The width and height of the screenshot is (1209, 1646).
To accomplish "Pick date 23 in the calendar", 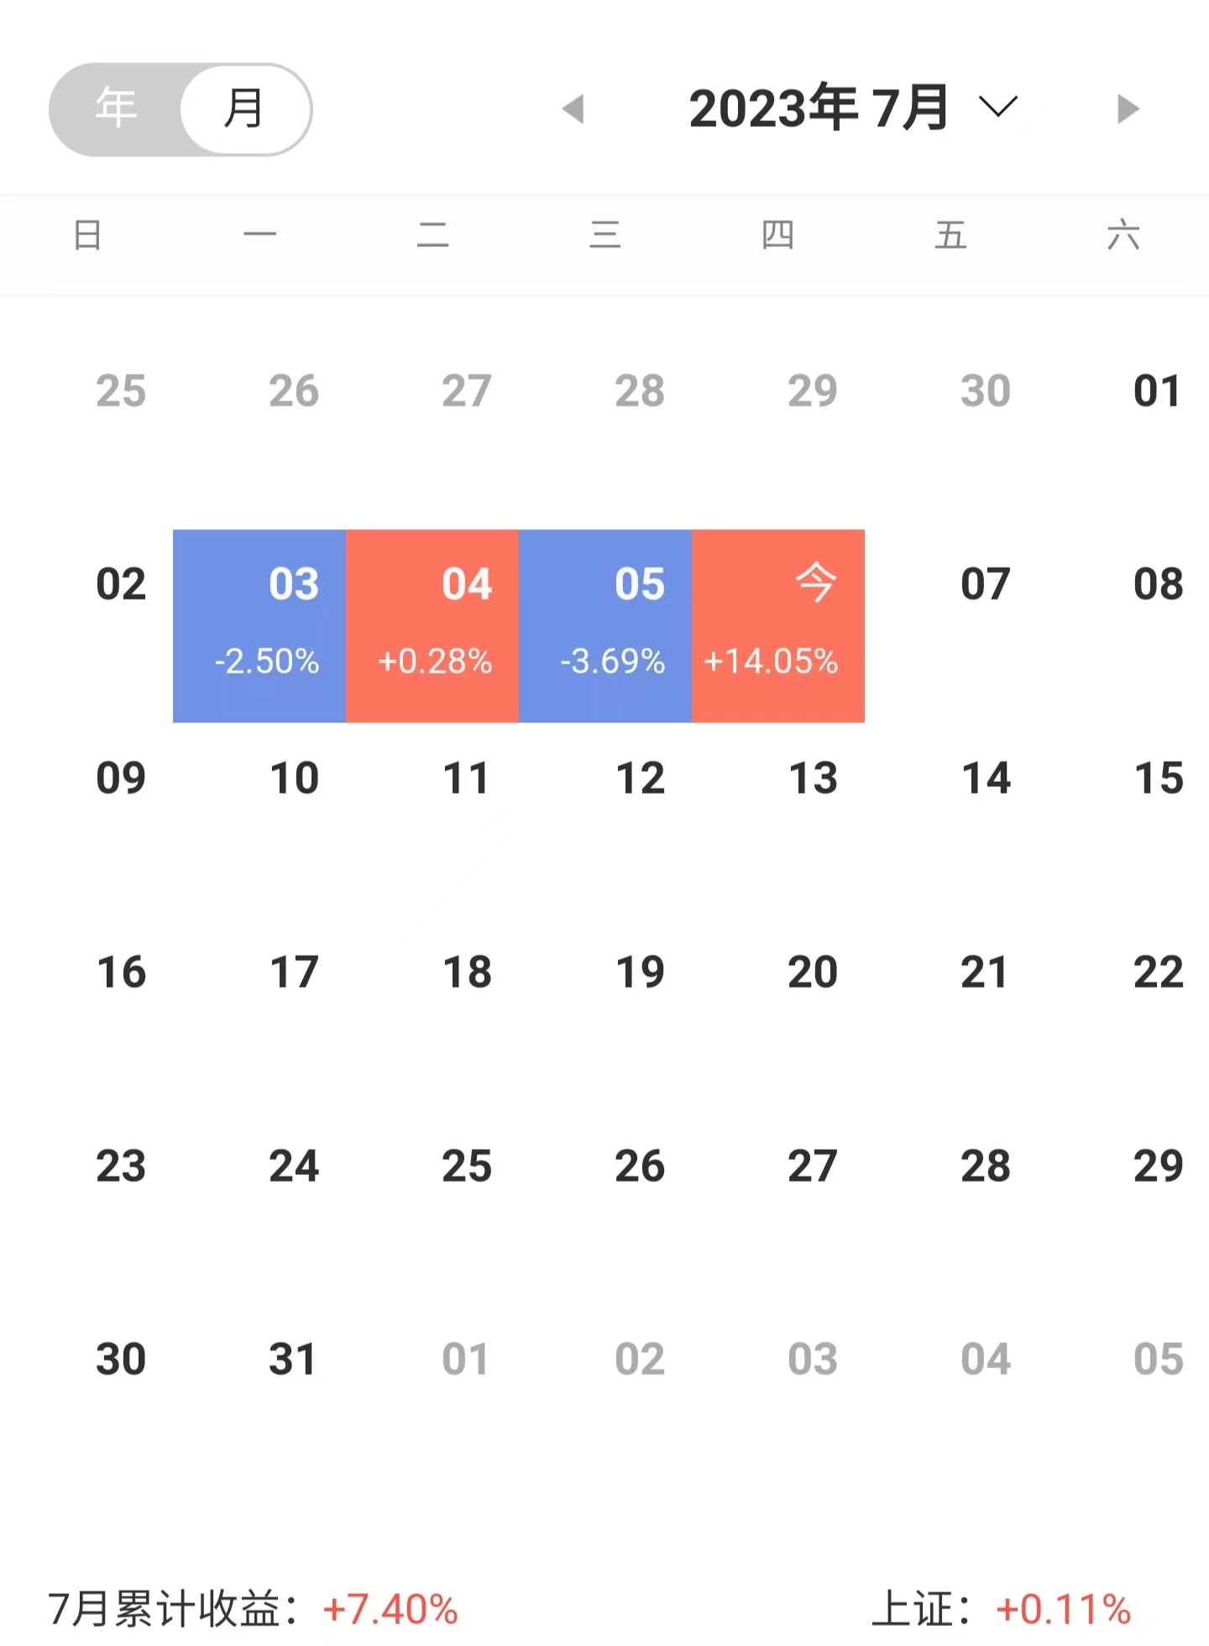I will coord(121,1166).
